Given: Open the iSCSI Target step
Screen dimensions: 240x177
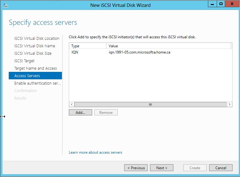Looking at the screenshot, I should click(x=24, y=61).
